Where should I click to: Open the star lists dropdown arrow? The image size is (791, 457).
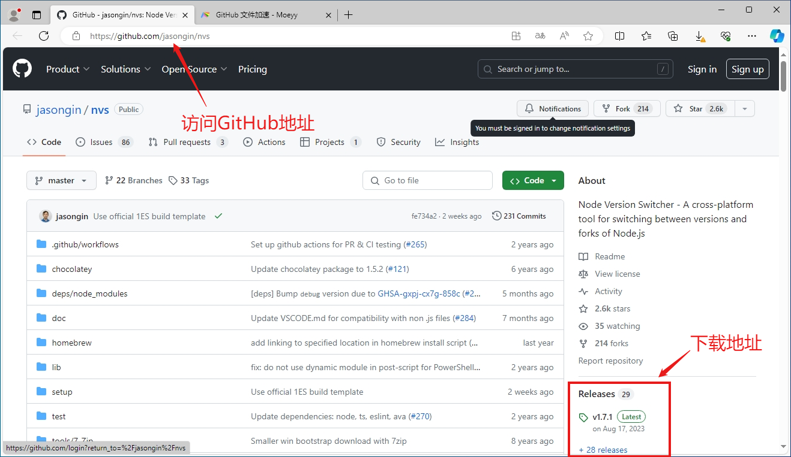click(745, 108)
